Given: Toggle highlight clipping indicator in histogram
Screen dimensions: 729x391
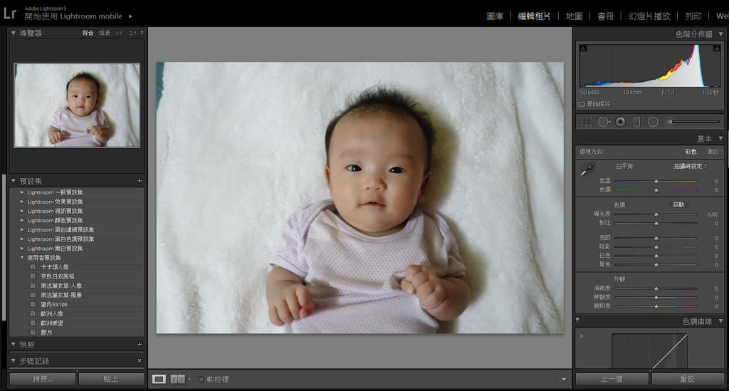Looking at the screenshot, I should click(718, 48).
